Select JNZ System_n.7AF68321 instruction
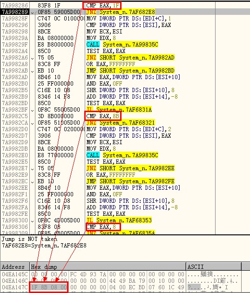The image size is (250, 293). click(x=121, y=123)
